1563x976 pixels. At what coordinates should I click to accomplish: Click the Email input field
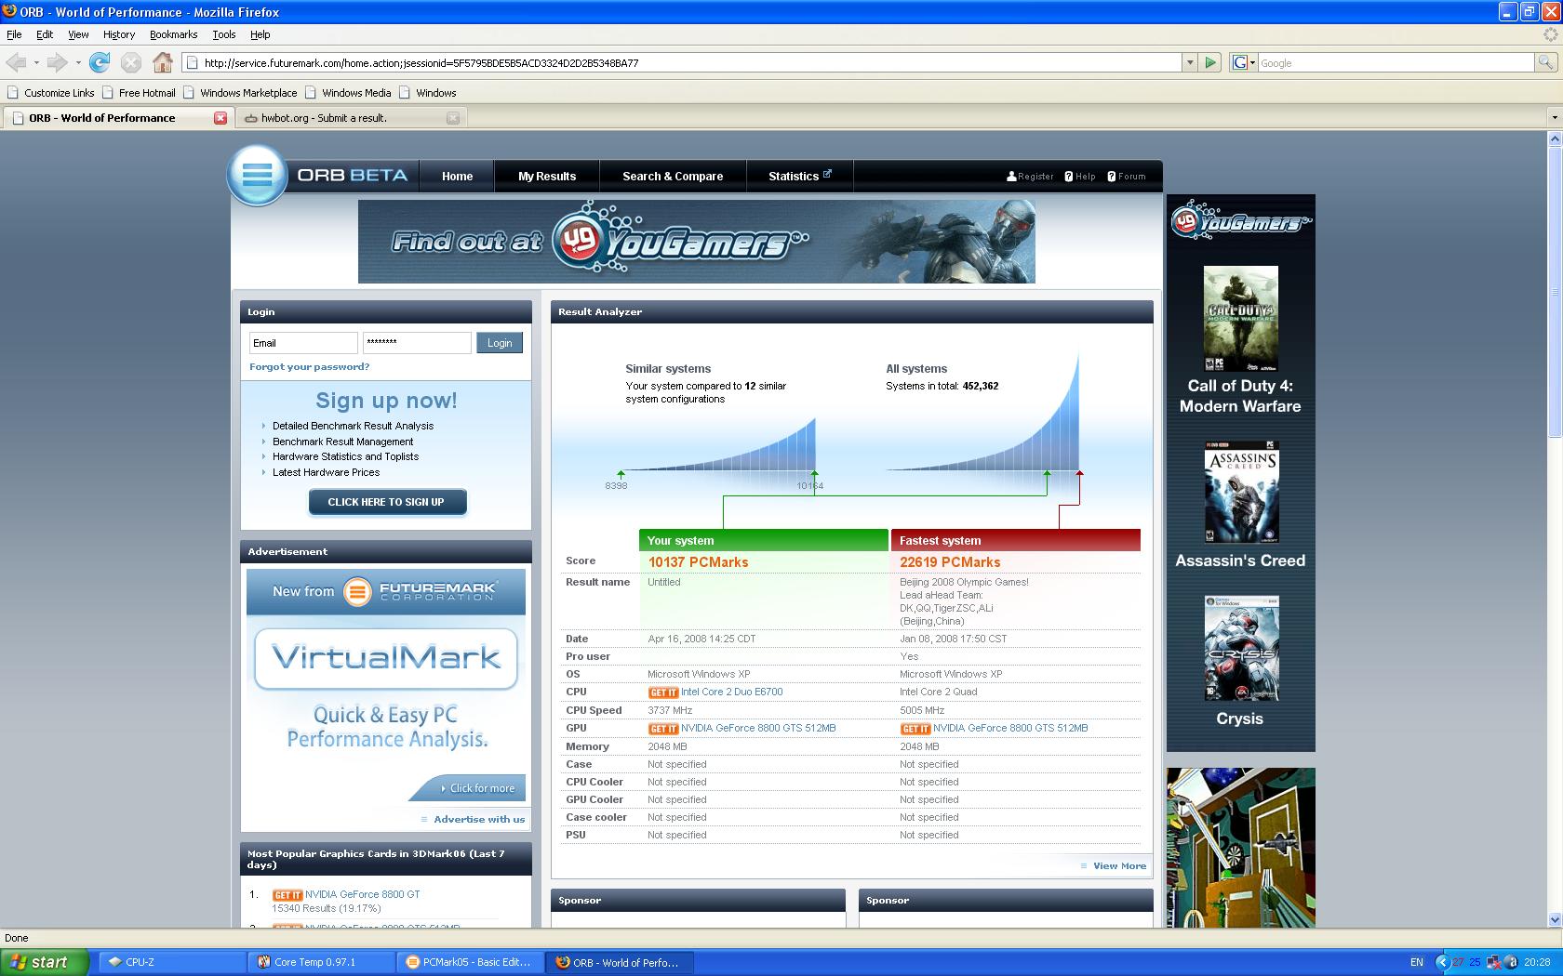[x=303, y=343]
